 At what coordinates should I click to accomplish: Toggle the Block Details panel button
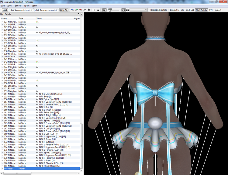point(201,10)
